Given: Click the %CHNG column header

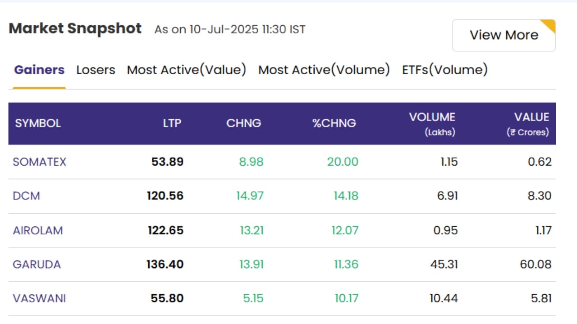Looking at the screenshot, I should tap(334, 123).
